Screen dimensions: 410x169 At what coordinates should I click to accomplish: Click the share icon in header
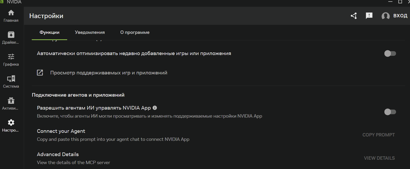pyautogui.click(x=354, y=16)
